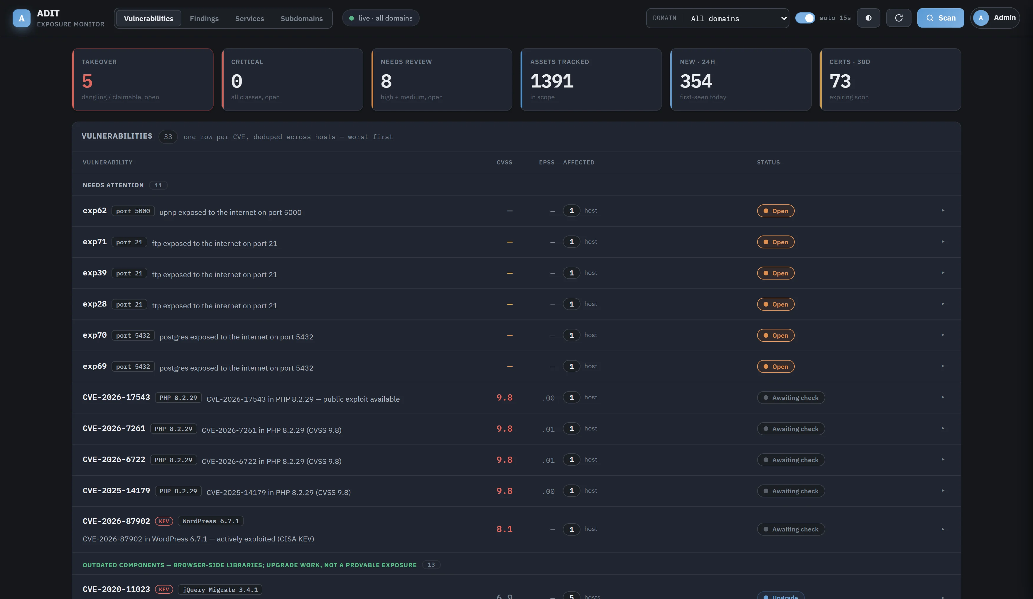
Task: Click Awaiting check status on CVE-2026-87902
Action: click(791, 530)
